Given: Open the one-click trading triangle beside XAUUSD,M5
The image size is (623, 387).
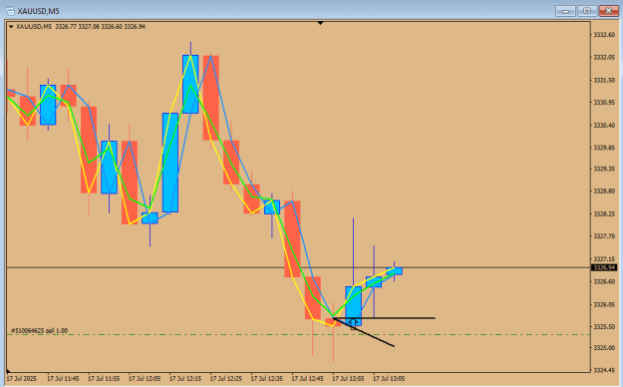Looking at the screenshot, I should (11, 27).
